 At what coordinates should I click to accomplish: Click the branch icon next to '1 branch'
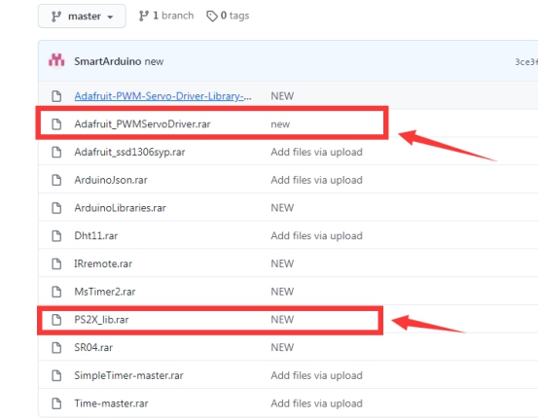(144, 16)
